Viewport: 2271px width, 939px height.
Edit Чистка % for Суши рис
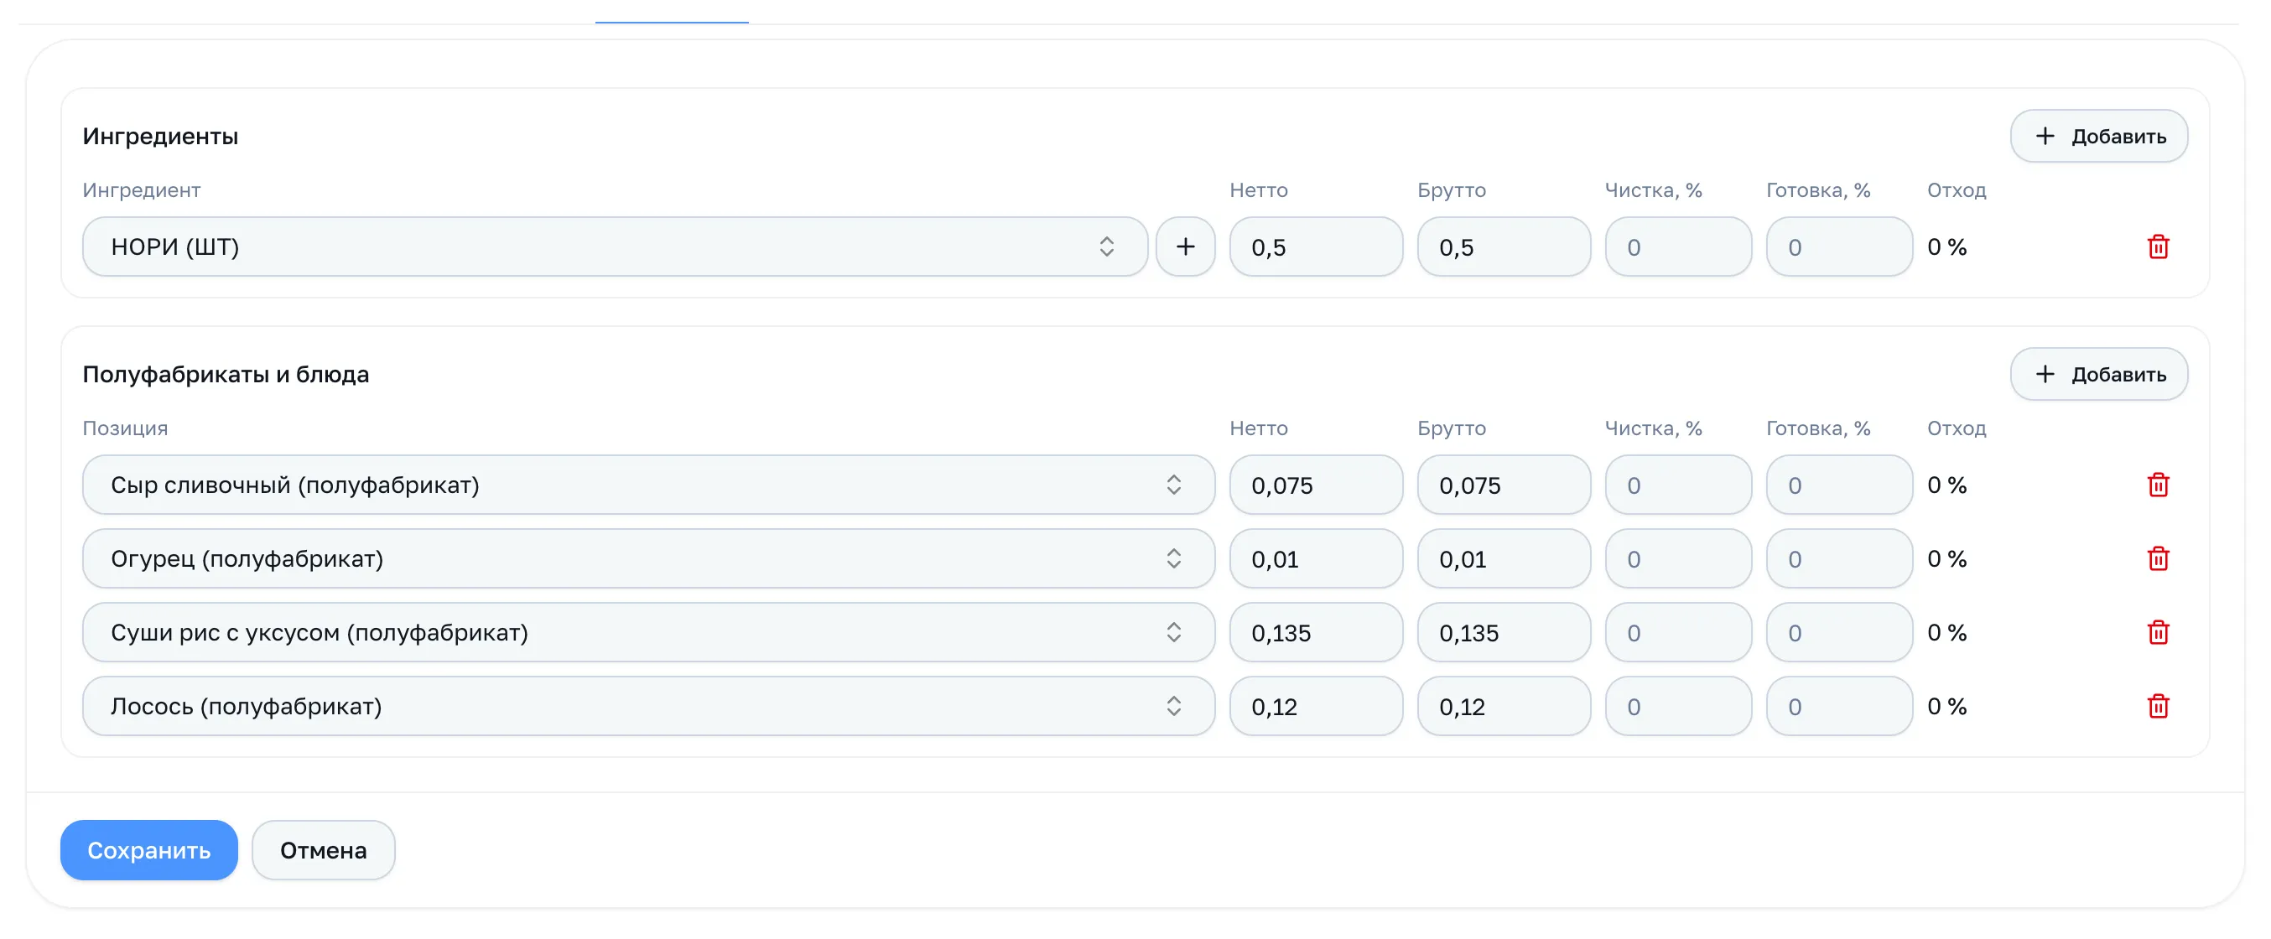[x=1678, y=632]
